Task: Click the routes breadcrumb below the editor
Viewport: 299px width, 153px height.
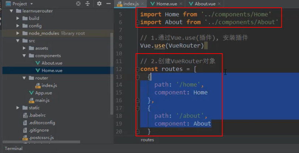Action: 147,140
